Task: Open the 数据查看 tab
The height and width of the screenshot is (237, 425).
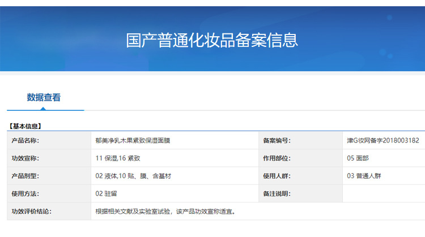Action: pos(44,97)
